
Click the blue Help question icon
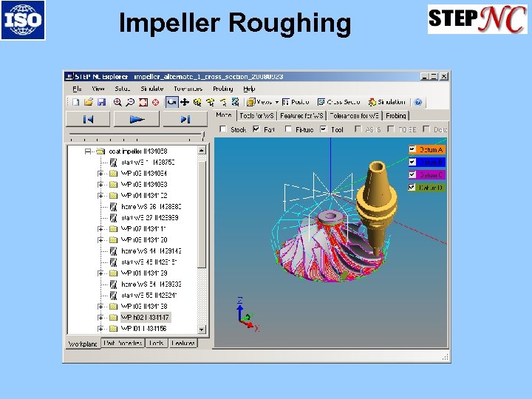418,102
